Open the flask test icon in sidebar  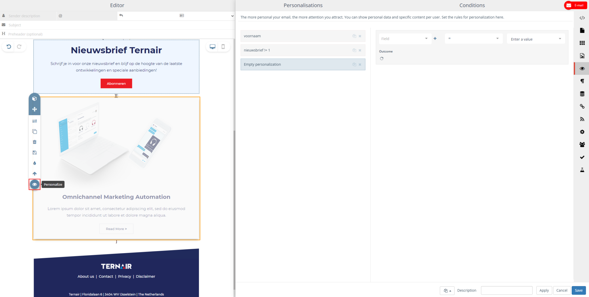click(x=582, y=170)
